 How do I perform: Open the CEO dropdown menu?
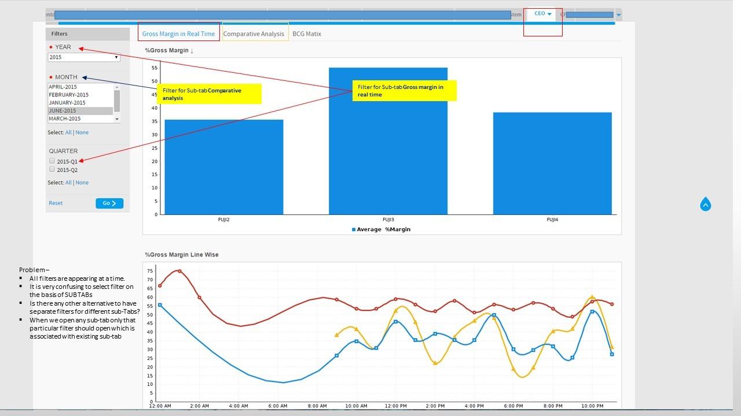tap(543, 13)
